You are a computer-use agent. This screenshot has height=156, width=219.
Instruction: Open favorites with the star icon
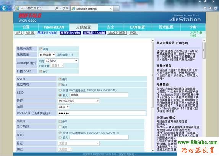tap(210, 8)
